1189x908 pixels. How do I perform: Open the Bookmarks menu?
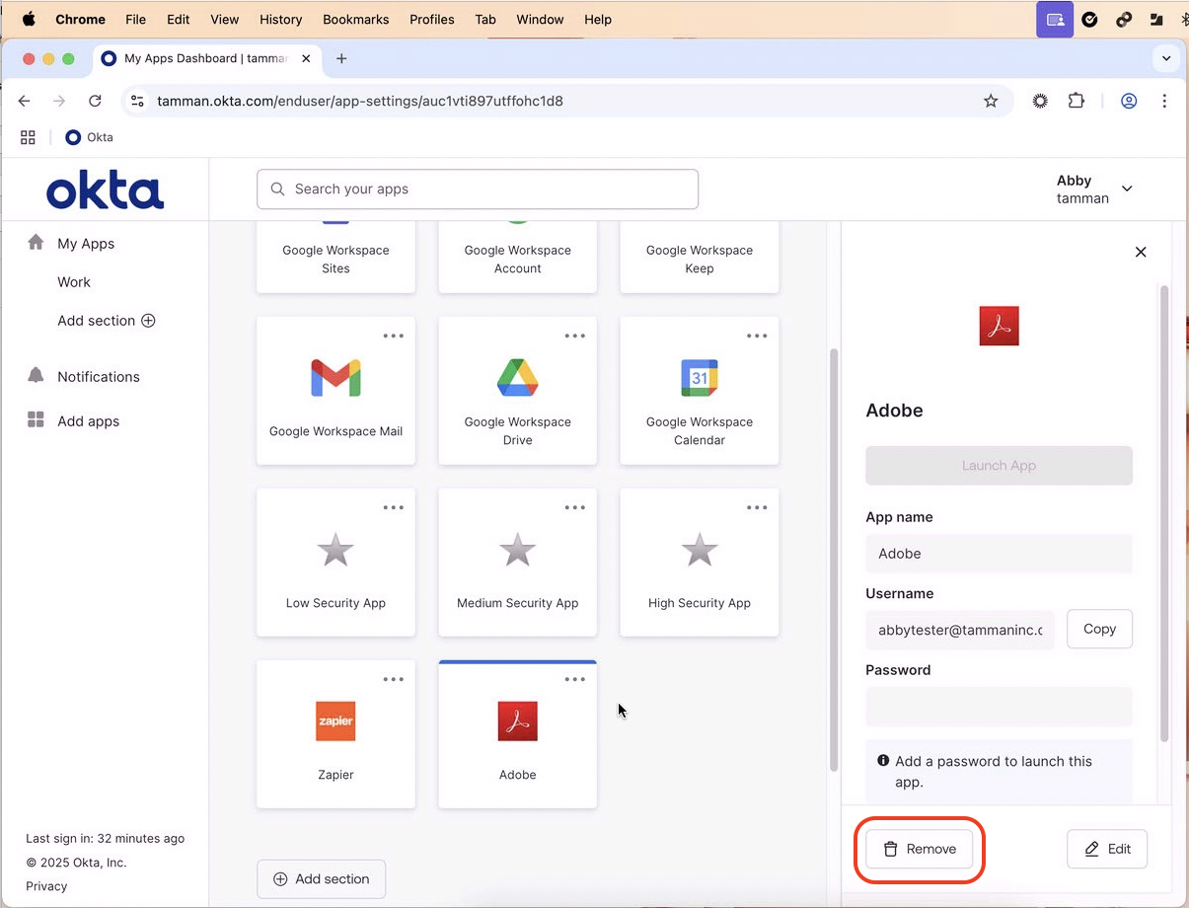pos(356,19)
